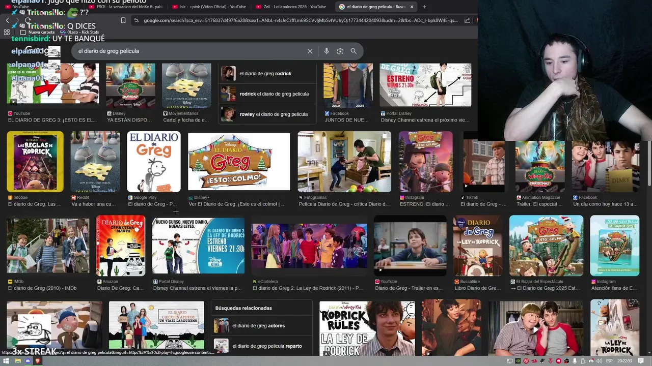Close the 'el diario de greg pelicula' tab

click(412, 7)
